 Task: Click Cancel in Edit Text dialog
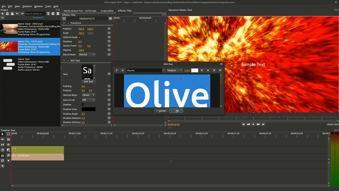coord(161,111)
